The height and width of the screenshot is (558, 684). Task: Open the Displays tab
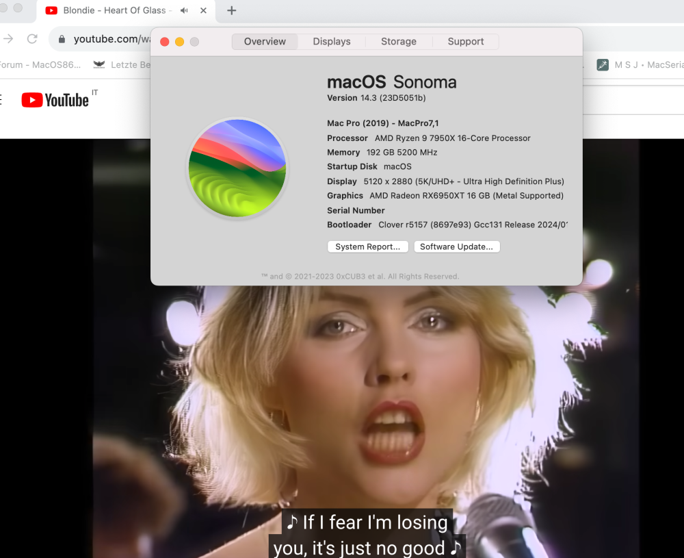pyautogui.click(x=332, y=42)
